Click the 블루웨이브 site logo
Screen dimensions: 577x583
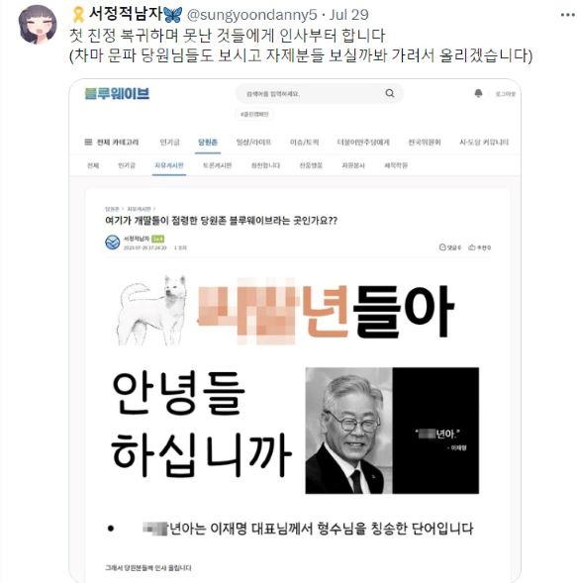(x=117, y=93)
